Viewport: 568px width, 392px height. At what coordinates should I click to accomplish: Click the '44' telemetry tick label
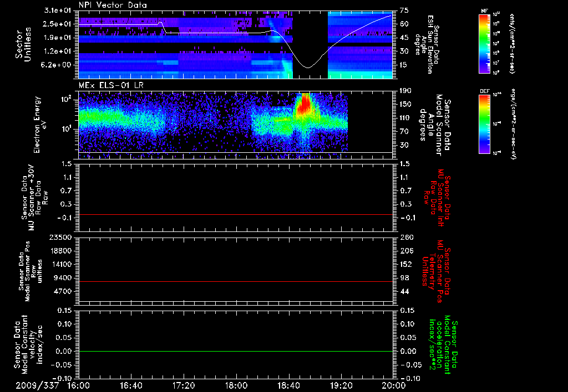404,291
